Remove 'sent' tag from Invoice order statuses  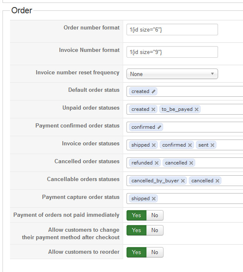tap(212, 145)
